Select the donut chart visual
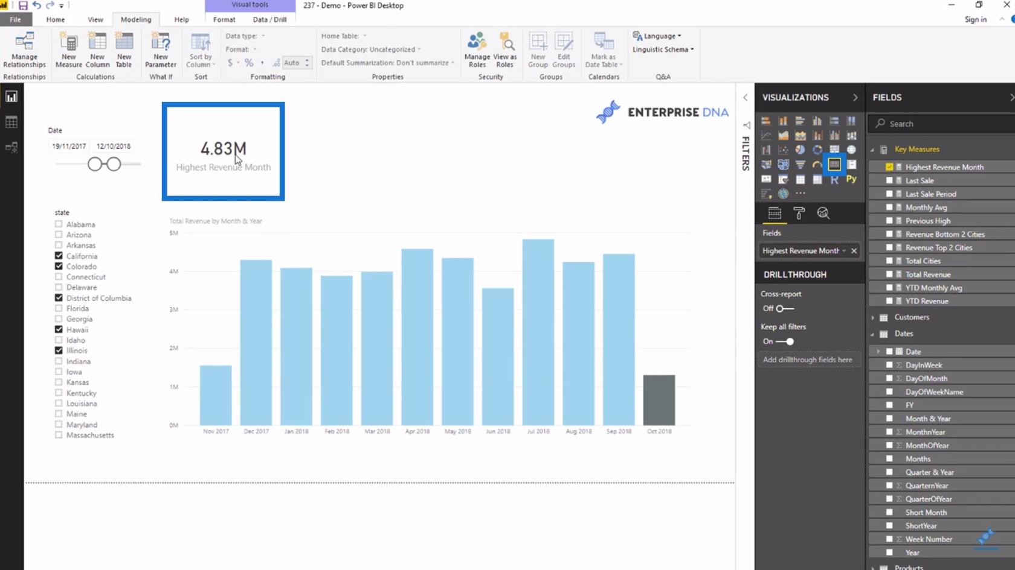Screen dimensions: 1015x570 [x=817, y=150]
